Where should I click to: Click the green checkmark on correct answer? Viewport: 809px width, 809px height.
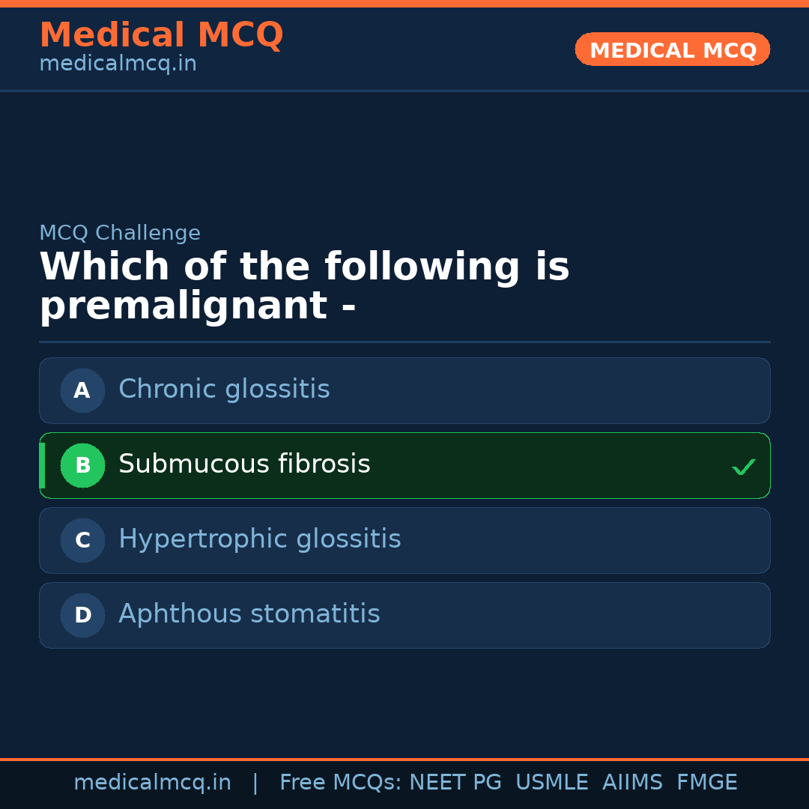744,467
